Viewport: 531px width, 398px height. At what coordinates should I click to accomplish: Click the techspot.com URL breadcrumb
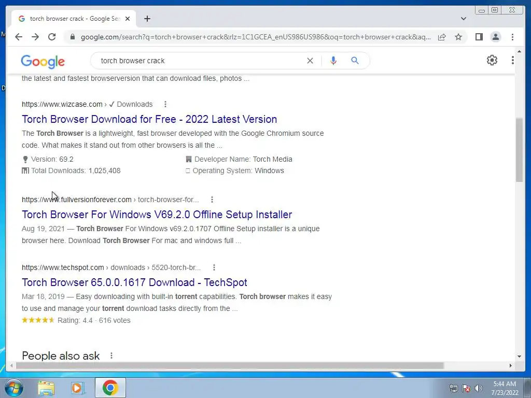pyautogui.click(x=111, y=268)
